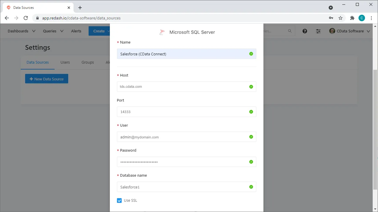Image resolution: width=378 pixels, height=212 pixels.
Task: Open the settings sliders icon
Action: (318, 31)
